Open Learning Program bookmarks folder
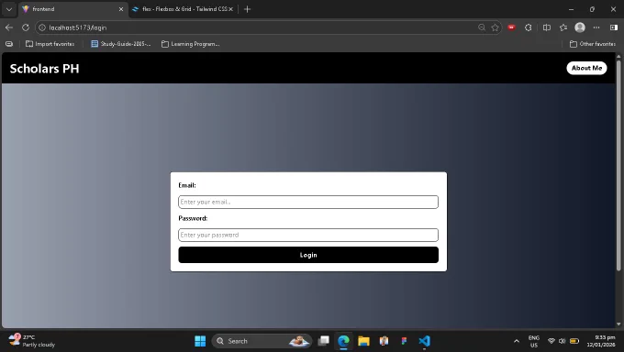 click(x=191, y=44)
